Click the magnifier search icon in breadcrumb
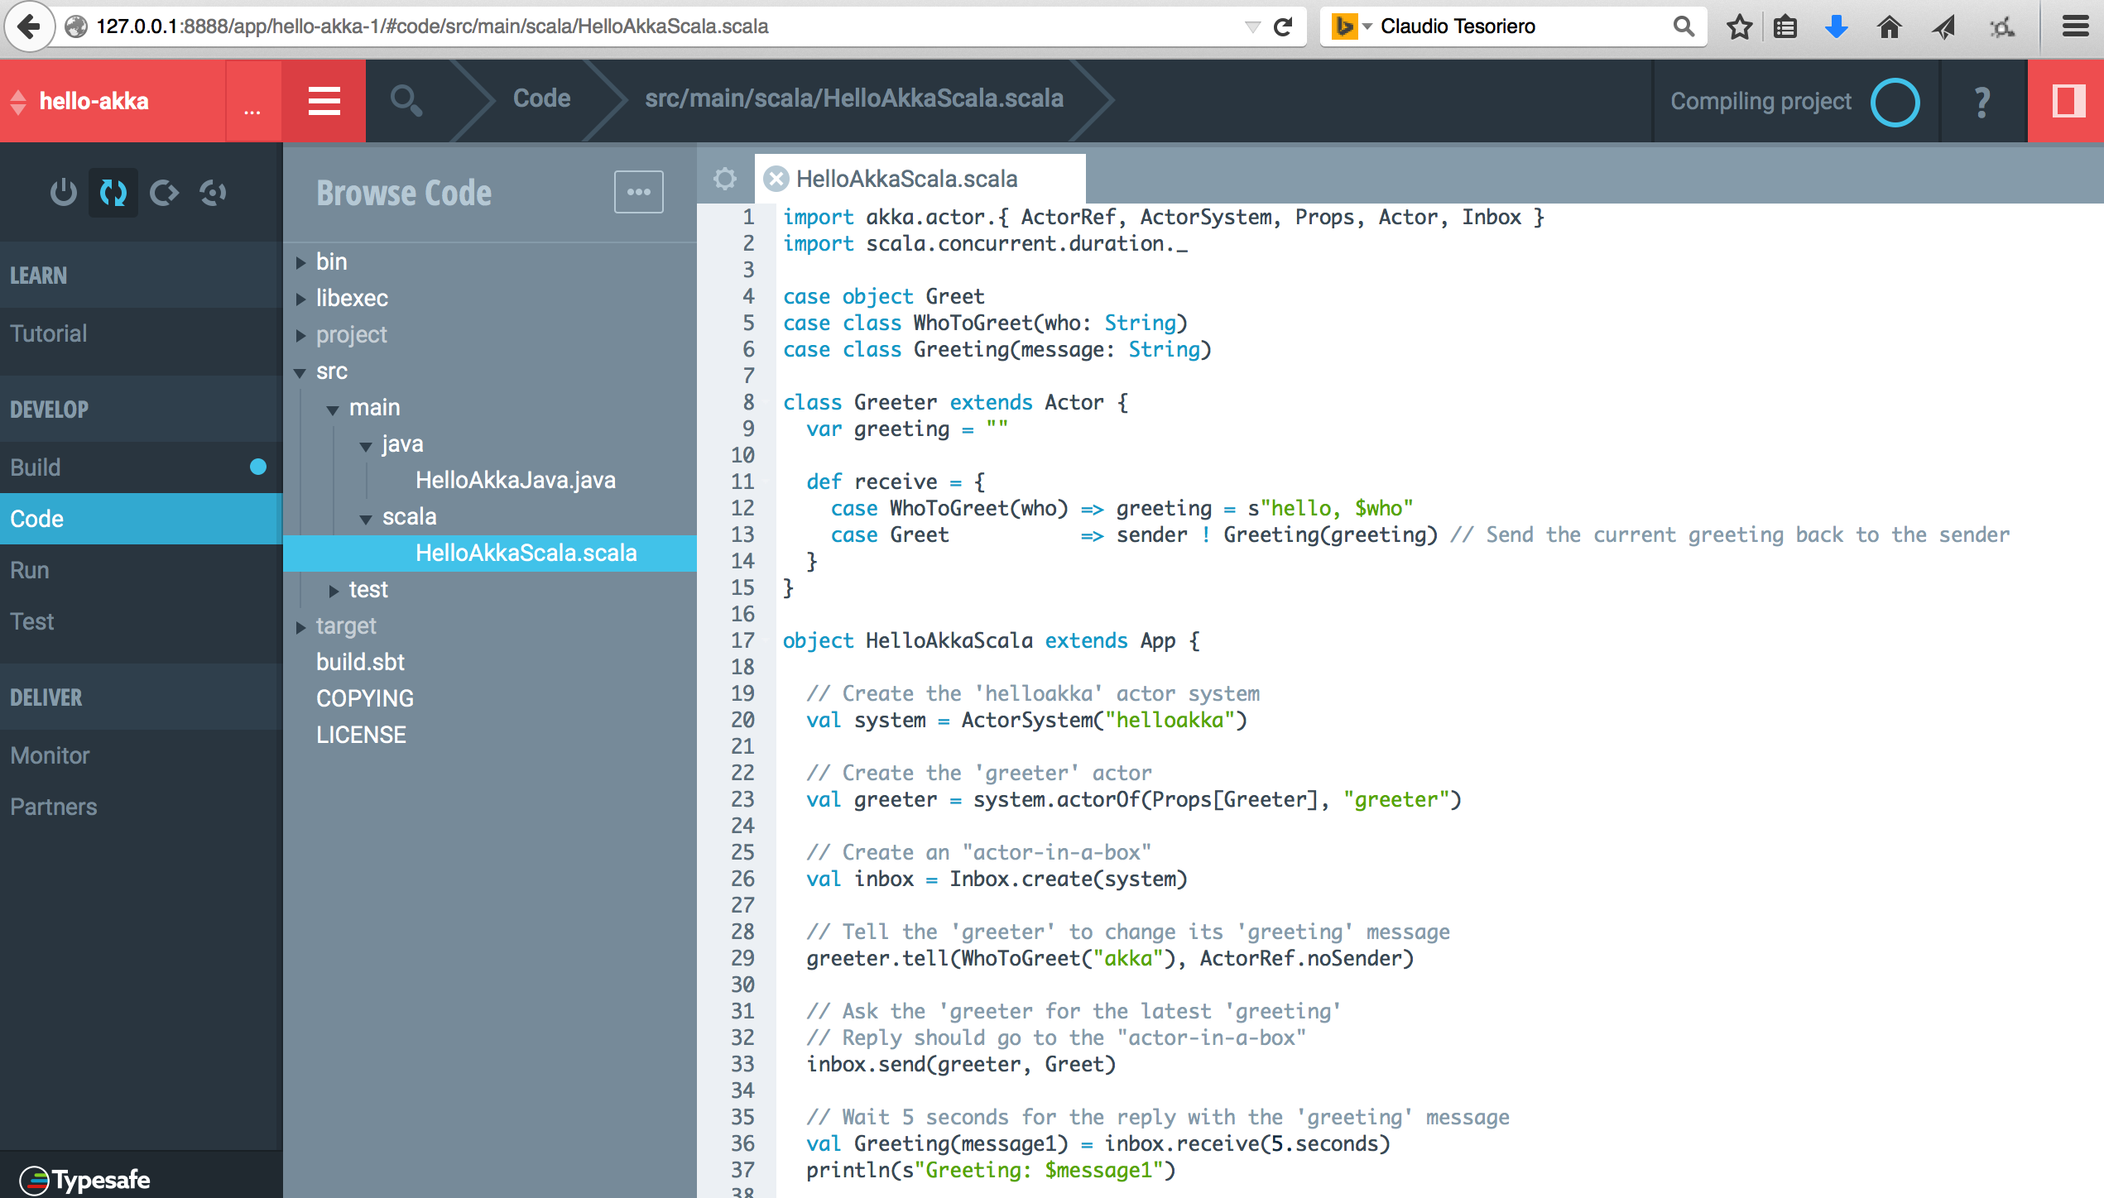The width and height of the screenshot is (2104, 1198). coord(406,101)
